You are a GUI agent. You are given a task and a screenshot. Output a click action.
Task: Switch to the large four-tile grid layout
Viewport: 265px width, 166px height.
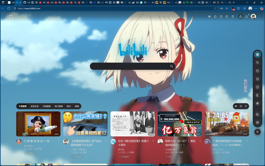click(241, 106)
